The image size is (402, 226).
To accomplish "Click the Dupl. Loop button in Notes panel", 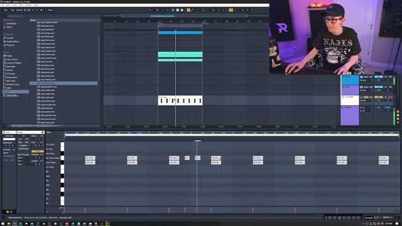I will click(x=23, y=149).
